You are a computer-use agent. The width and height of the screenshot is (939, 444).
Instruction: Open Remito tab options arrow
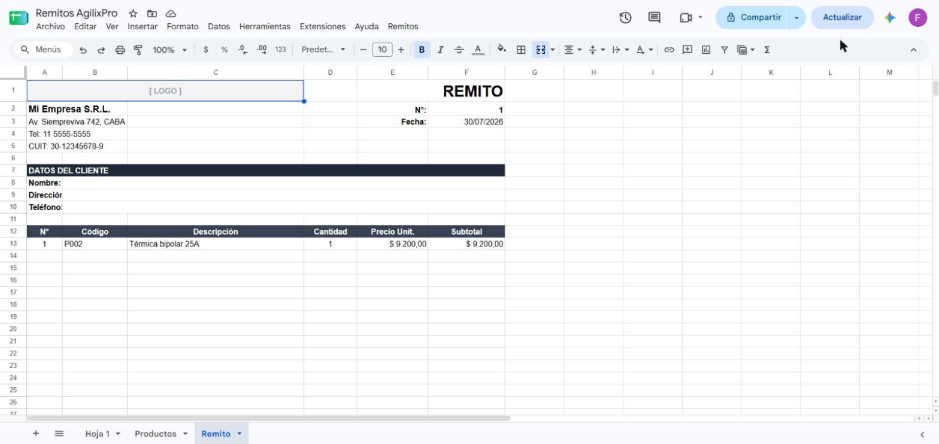[x=240, y=433]
